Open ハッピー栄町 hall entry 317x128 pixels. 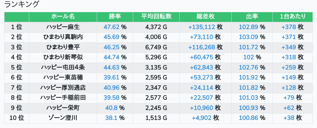point(63,108)
